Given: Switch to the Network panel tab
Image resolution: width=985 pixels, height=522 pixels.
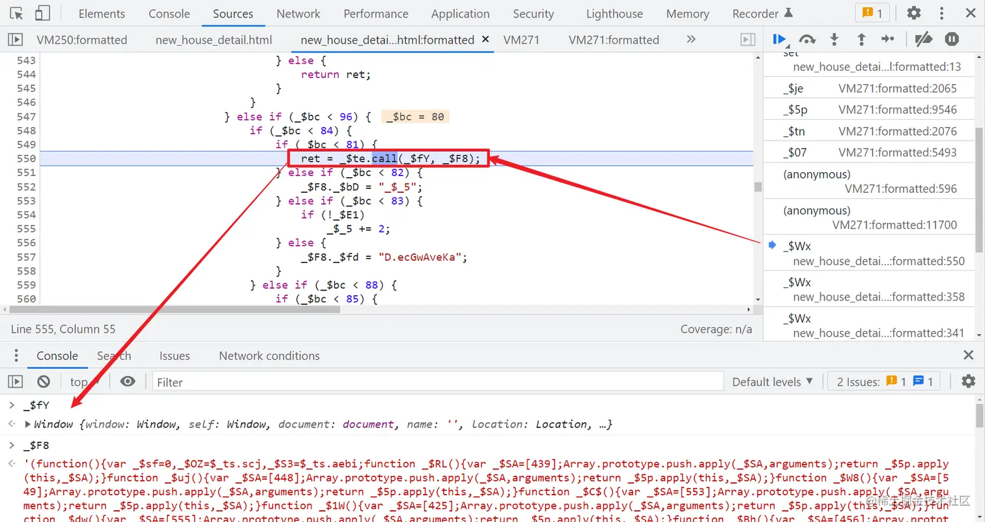Looking at the screenshot, I should pyautogui.click(x=298, y=14).
